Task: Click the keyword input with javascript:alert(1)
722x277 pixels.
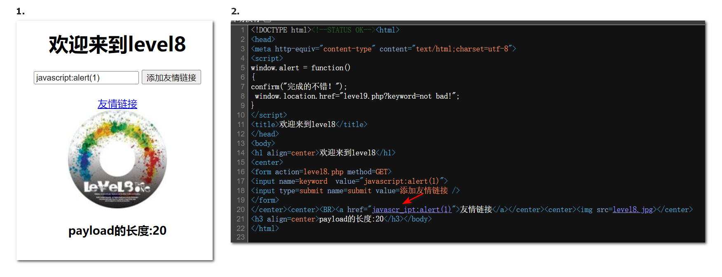Action: click(86, 78)
